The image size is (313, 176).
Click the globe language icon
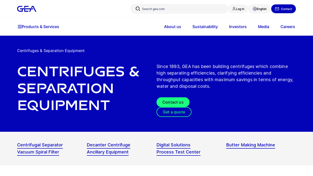[x=255, y=9]
